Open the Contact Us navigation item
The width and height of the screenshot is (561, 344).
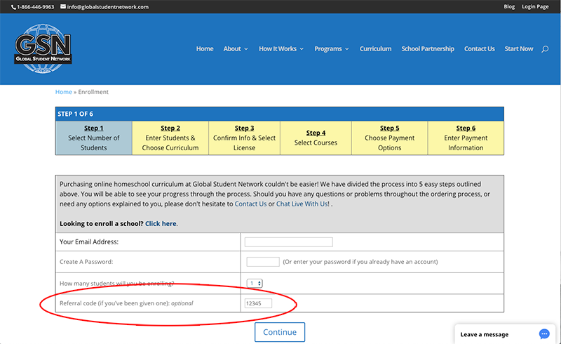pyautogui.click(x=480, y=48)
